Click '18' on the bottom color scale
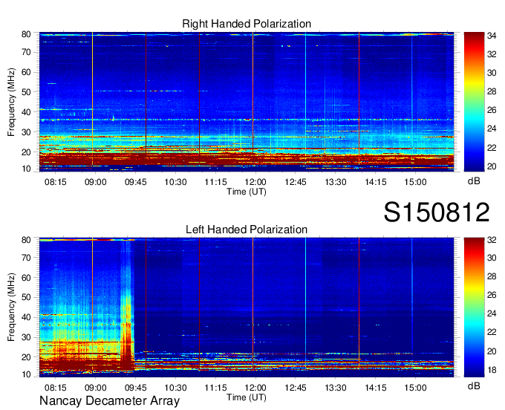The image size is (505, 410). pos(492,370)
